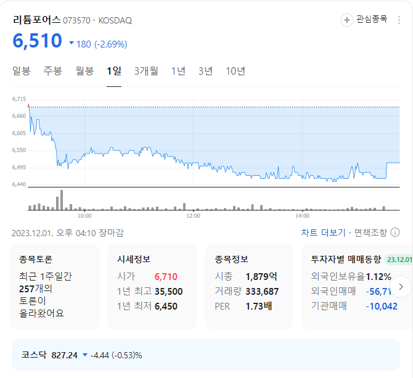
Task: Click the 6,715 price axis label
Action: pyautogui.click(x=19, y=99)
